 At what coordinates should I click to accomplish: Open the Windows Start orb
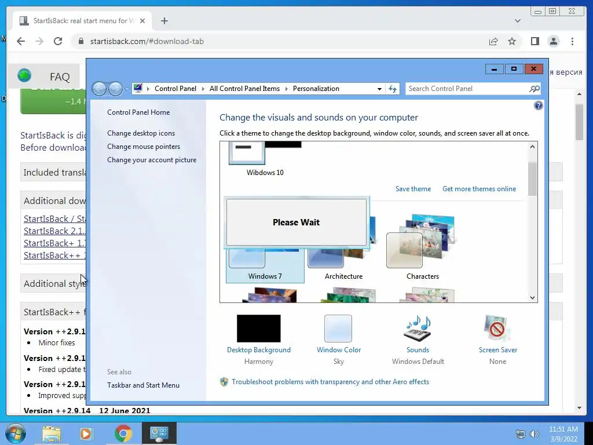click(15, 433)
